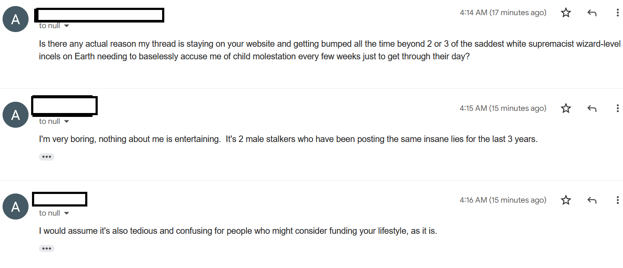The width and height of the screenshot is (623, 268).
Task: Click the redacted sender name of the first message
Action: [99, 15]
